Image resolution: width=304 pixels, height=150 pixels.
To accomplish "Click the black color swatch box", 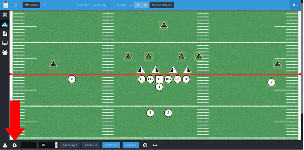I will (x=29, y=145).
